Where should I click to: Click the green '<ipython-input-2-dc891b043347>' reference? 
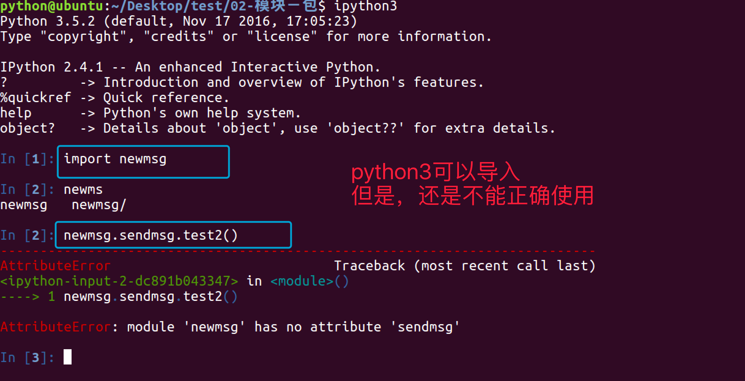pos(119,281)
